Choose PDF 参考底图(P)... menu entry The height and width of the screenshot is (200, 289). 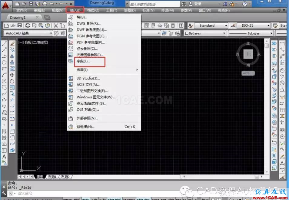pos(104,42)
